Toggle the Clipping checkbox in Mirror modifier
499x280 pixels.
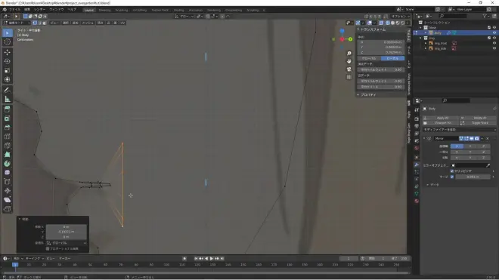coord(452,171)
